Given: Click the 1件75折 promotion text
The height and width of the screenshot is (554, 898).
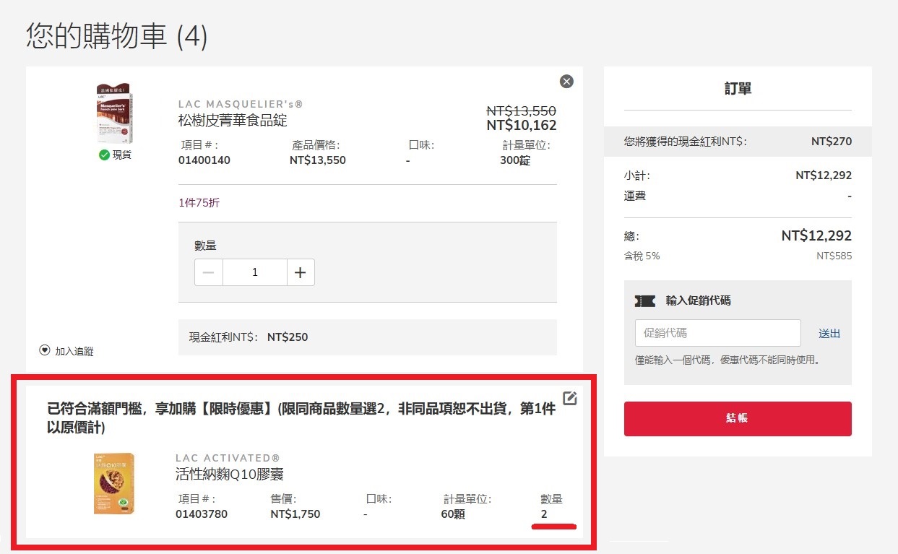Looking at the screenshot, I should [199, 203].
